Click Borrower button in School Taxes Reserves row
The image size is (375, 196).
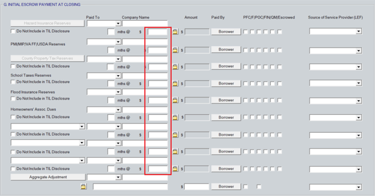pos(226,83)
